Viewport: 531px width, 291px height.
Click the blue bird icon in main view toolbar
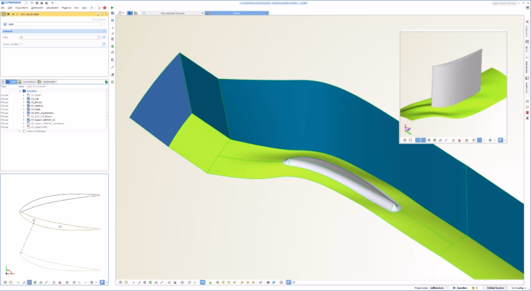tap(274, 282)
